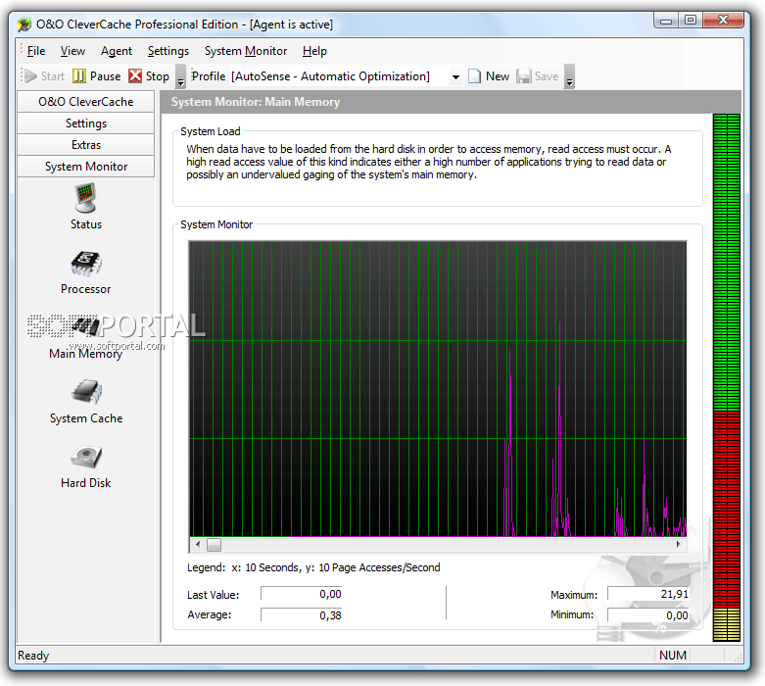Open the Hard Disk monitor icon
Image resolution: width=765 pixels, height=686 pixels.
(x=86, y=466)
